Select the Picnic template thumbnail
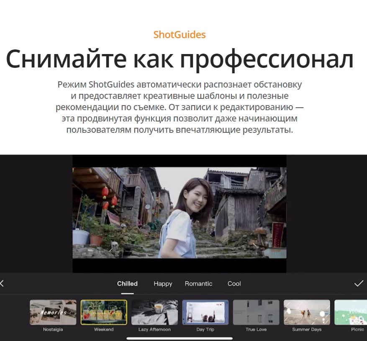 coord(351,313)
